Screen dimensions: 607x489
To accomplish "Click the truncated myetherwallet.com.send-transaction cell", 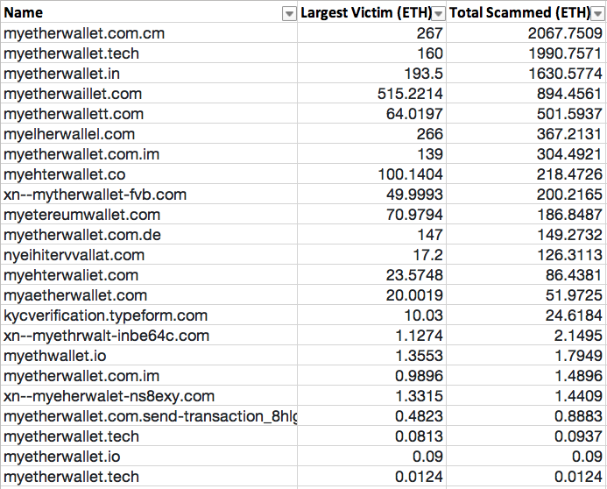I will (149, 416).
